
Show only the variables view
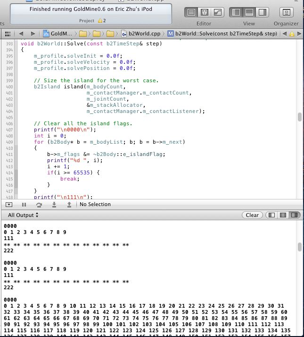[271, 215]
